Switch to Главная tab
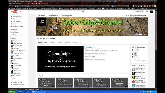The image size is (165, 93). [40, 42]
